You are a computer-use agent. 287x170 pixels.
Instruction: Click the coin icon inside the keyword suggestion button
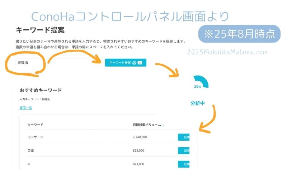pyautogui.click(x=134, y=63)
